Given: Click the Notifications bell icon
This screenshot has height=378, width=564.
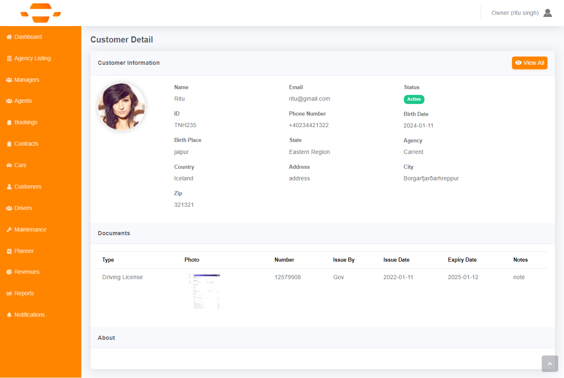Looking at the screenshot, I should click(x=9, y=315).
